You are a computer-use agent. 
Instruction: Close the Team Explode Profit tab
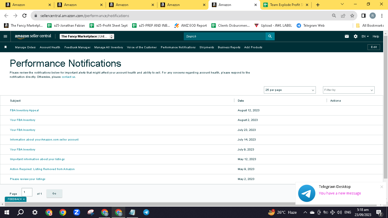coord(307,5)
